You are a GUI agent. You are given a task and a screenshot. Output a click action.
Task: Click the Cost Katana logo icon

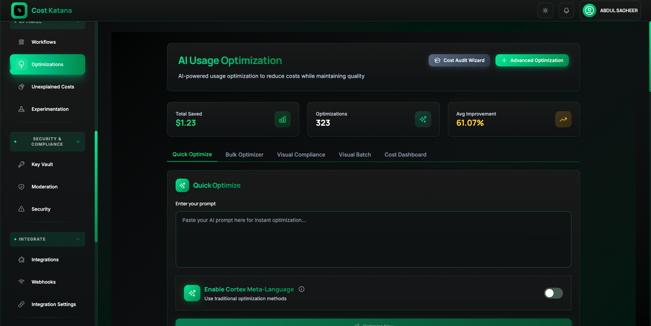click(x=19, y=11)
